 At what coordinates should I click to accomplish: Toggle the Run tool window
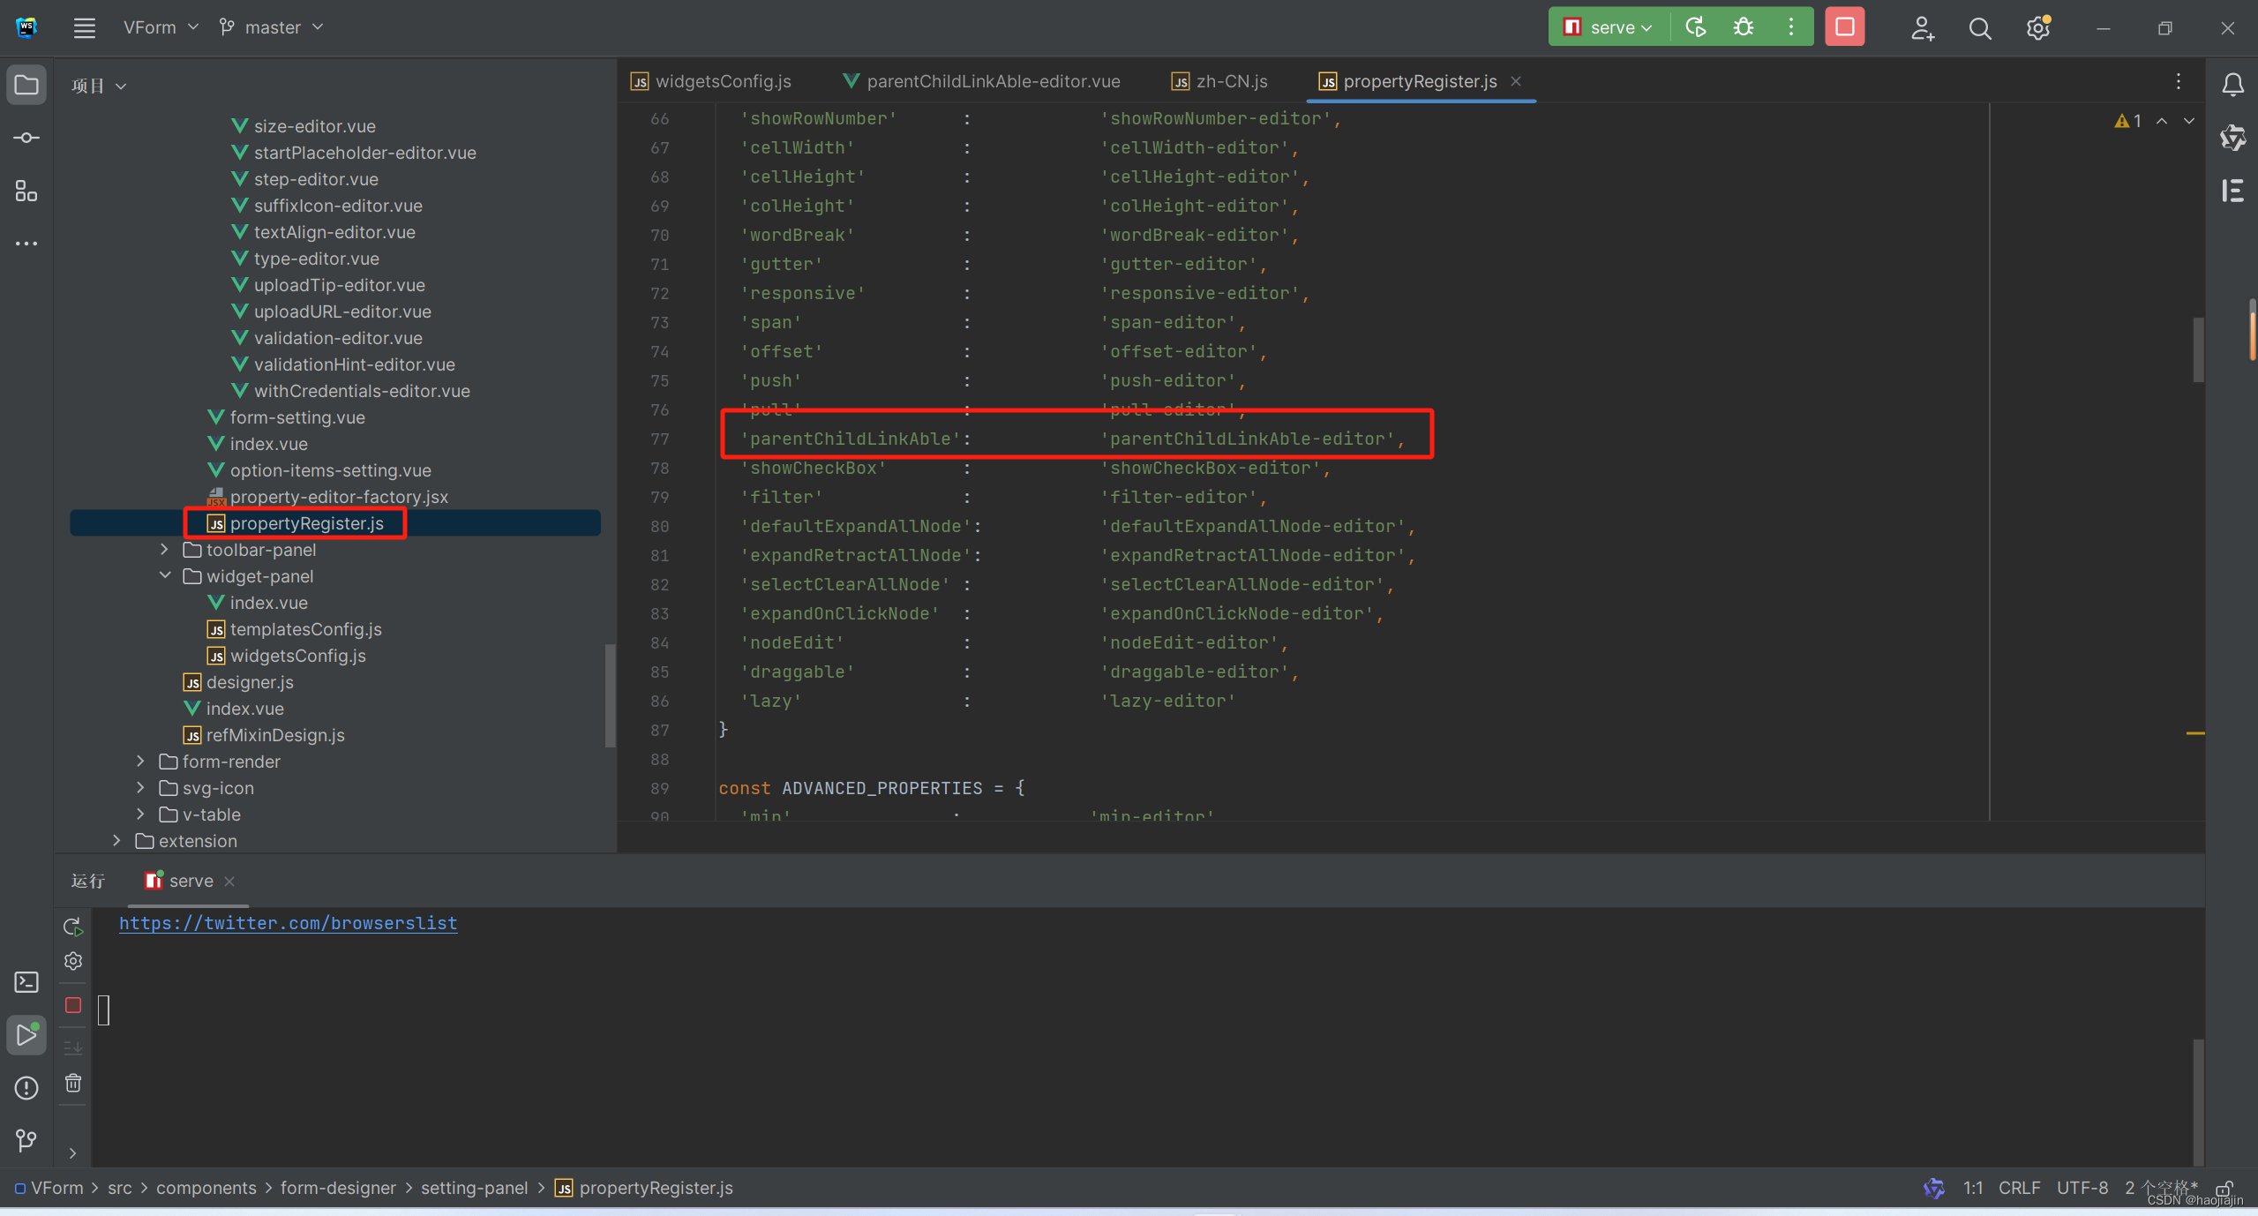[26, 1035]
